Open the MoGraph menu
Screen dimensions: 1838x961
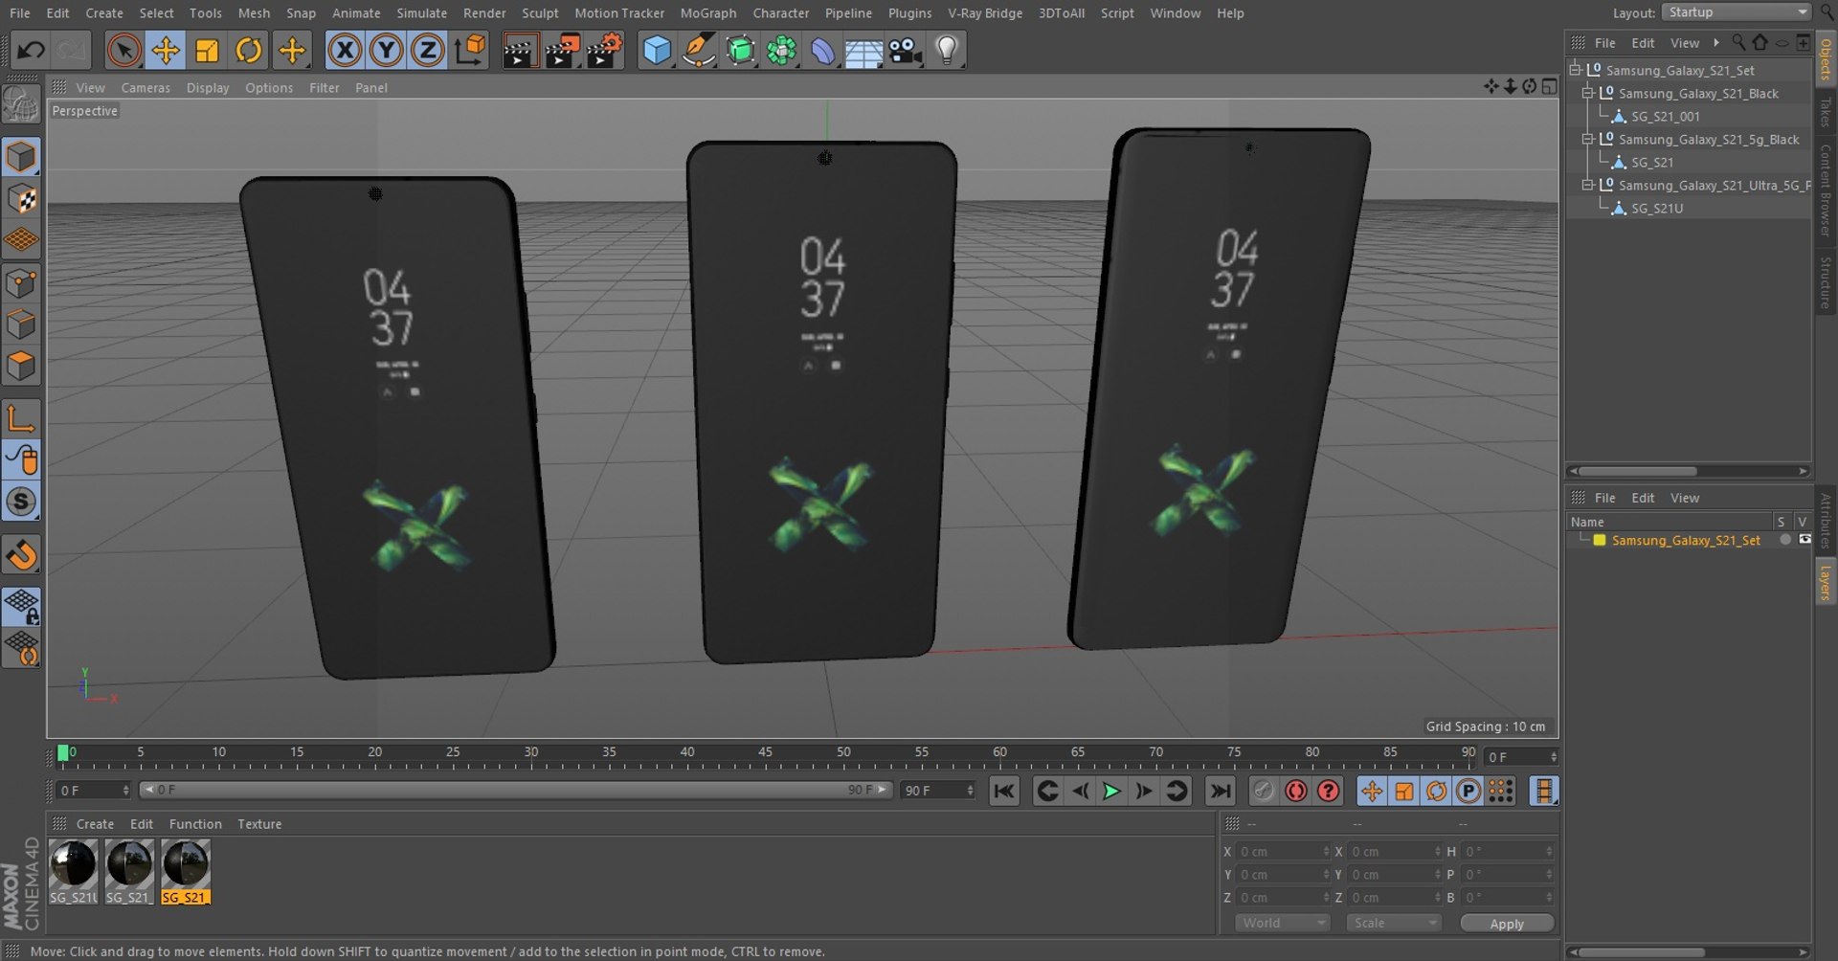(708, 13)
